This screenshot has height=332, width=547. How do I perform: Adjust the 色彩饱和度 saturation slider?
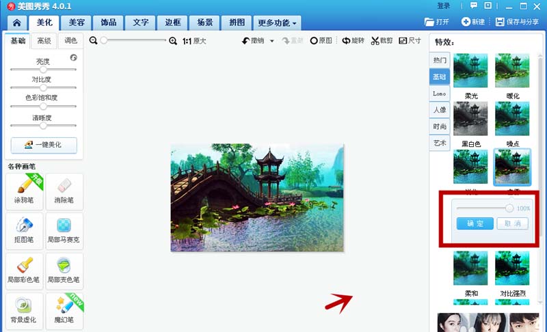tap(43, 107)
